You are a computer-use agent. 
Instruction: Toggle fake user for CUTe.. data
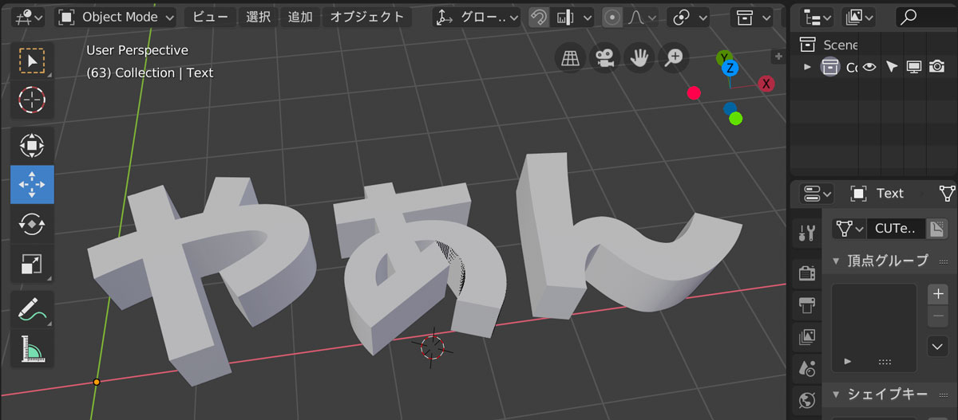click(x=937, y=229)
